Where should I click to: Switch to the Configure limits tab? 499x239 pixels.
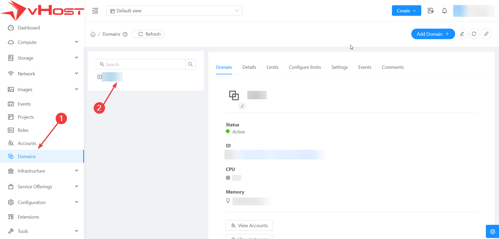click(305, 67)
